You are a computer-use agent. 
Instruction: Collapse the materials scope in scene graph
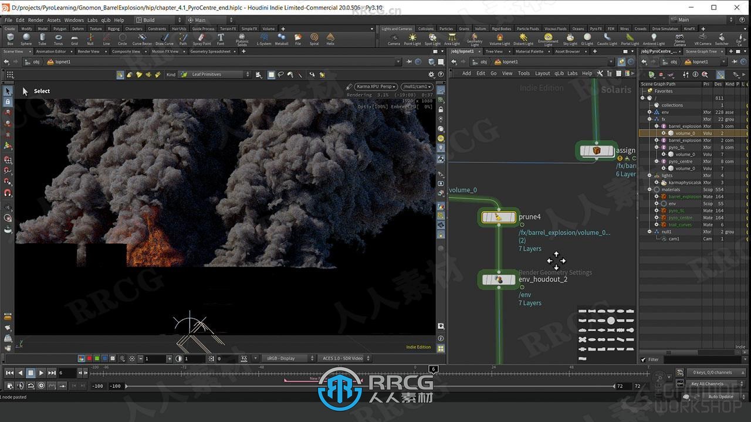pos(650,189)
